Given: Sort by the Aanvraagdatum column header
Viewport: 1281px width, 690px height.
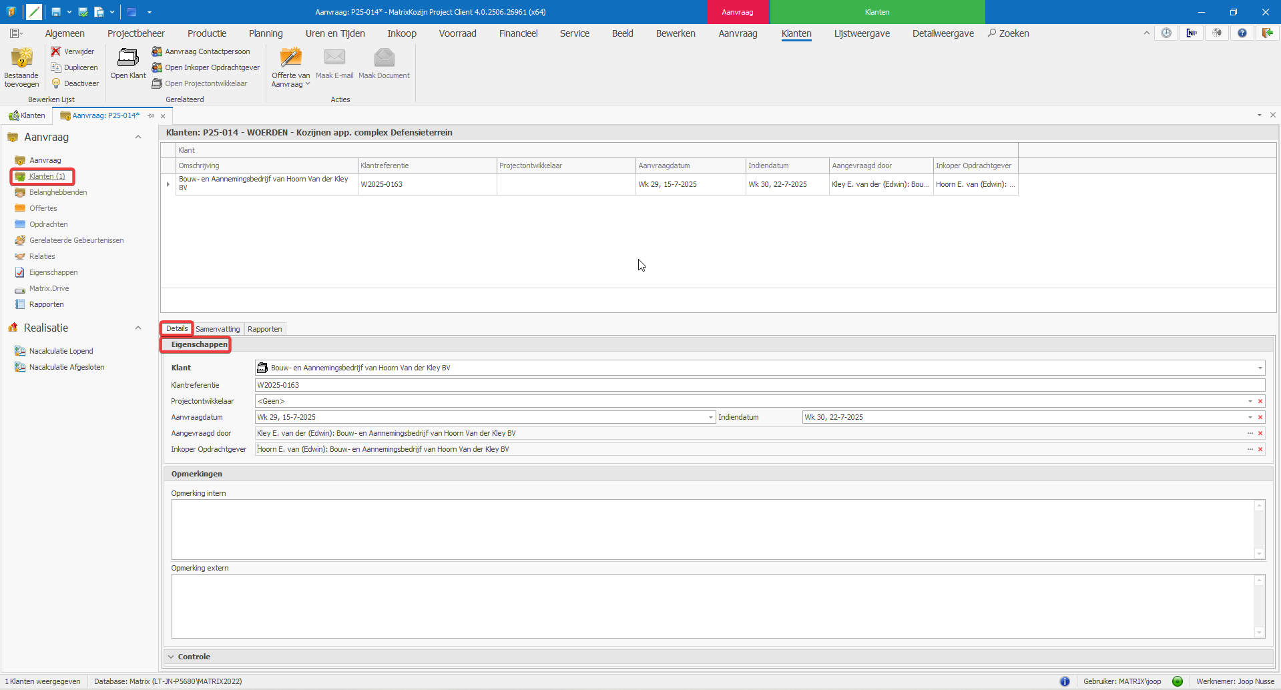Looking at the screenshot, I should pos(690,165).
